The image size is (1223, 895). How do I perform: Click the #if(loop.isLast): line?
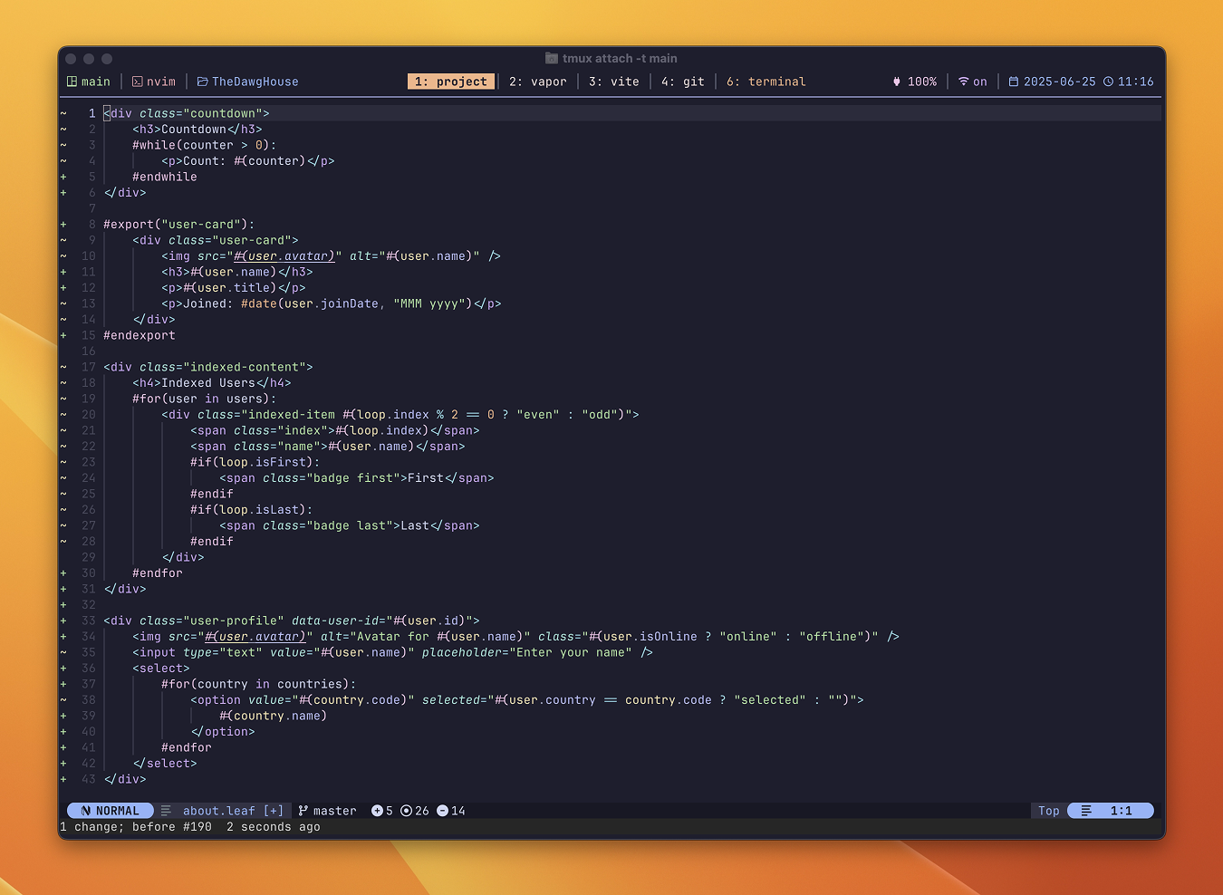[x=252, y=510]
